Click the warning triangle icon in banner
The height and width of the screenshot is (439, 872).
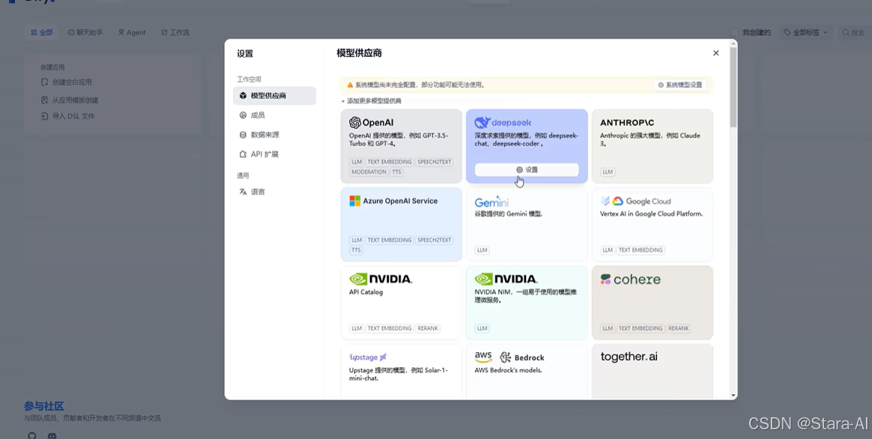coord(350,85)
